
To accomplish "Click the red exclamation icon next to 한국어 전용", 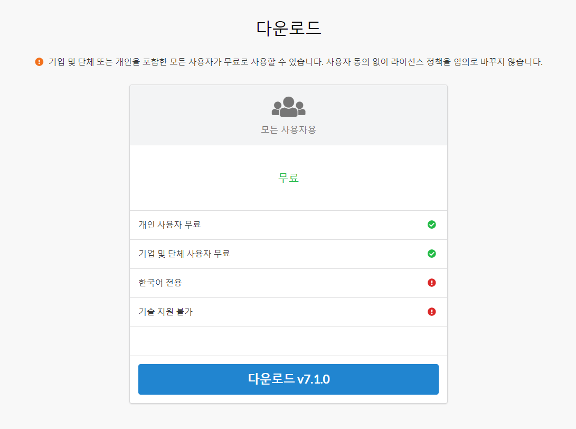I will 432,283.
